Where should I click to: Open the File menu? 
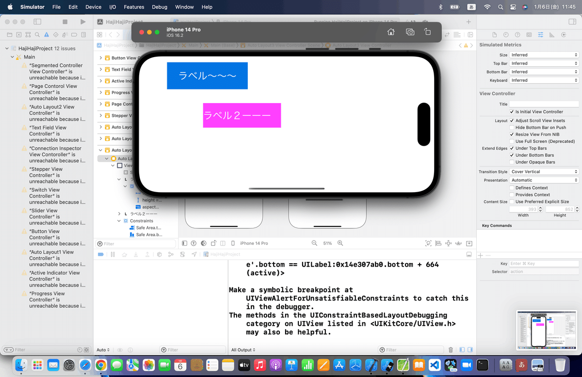tap(56, 7)
